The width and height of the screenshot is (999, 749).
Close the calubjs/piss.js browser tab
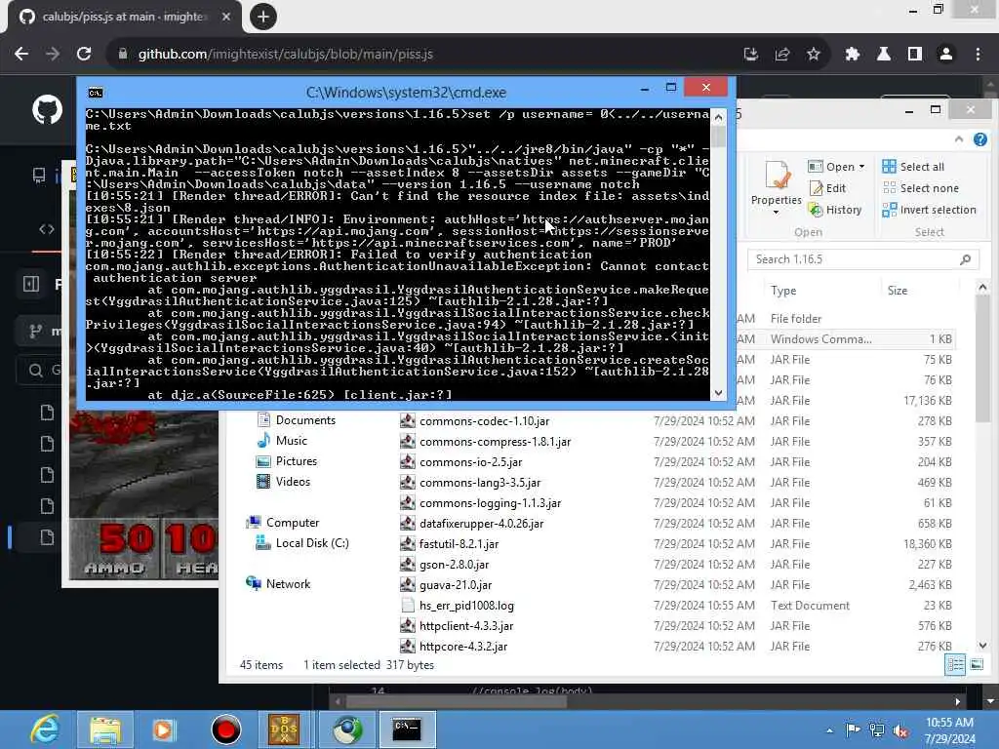pos(226,17)
